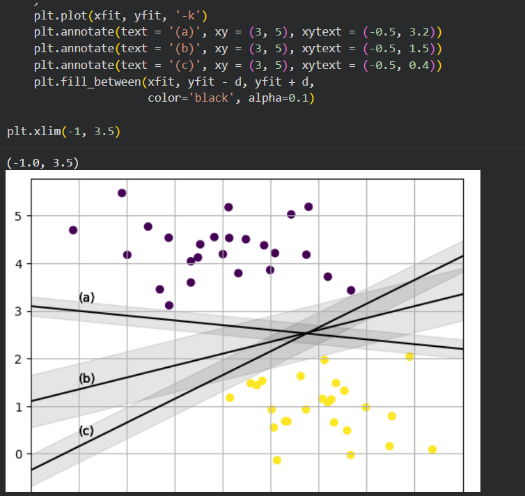
Task: Click the xytext value 0.4 in code
Action: pos(419,65)
